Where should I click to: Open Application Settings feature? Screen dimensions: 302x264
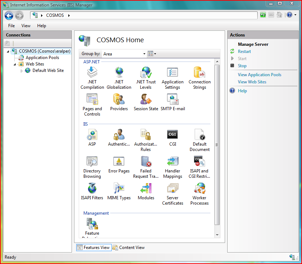click(172, 78)
